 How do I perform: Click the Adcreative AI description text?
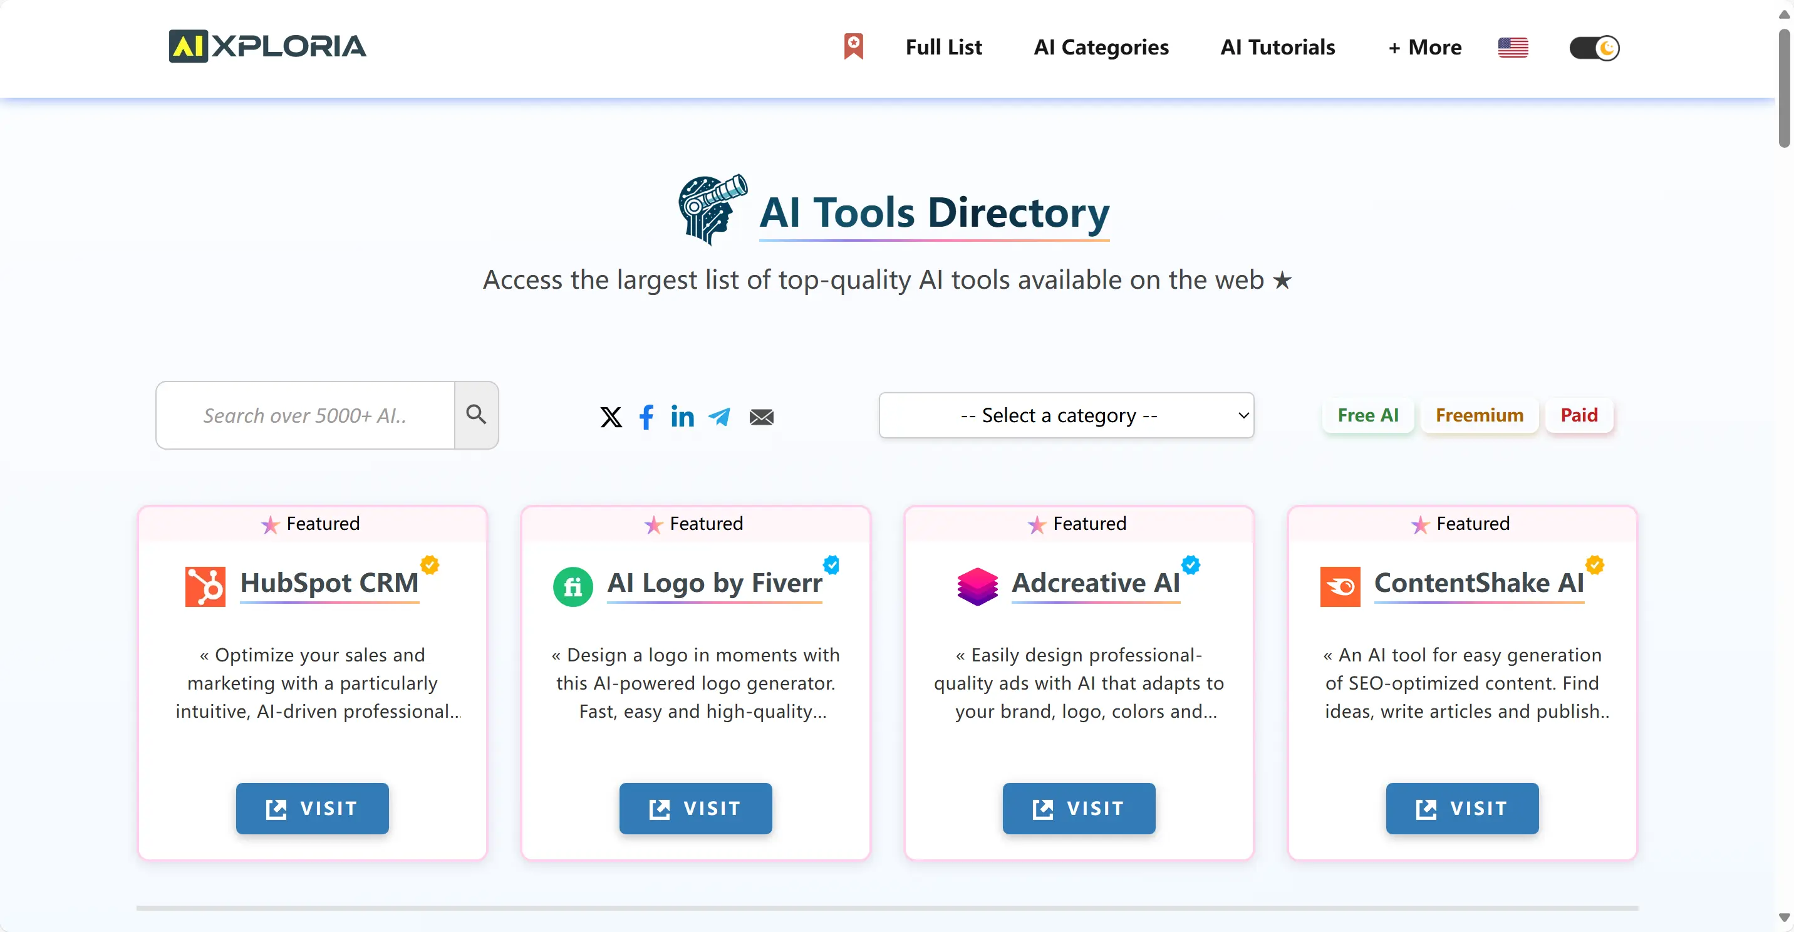pyautogui.click(x=1079, y=683)
